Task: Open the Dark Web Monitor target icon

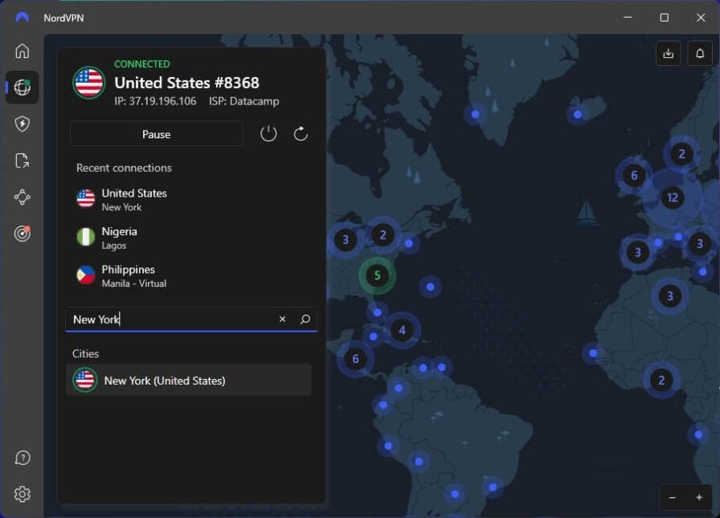Action: 22,234
